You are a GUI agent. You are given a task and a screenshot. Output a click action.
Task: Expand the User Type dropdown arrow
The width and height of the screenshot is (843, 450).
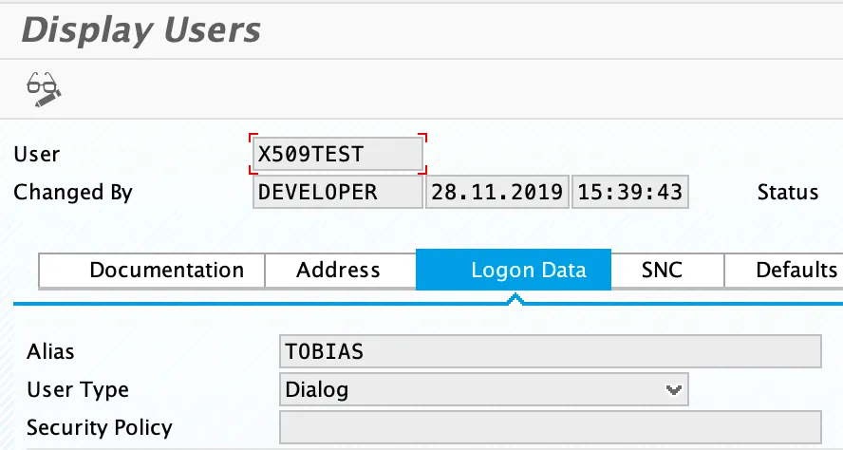[674, 389]
